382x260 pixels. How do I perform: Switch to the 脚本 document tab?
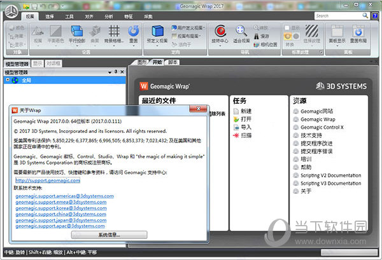click(x=173, y=62)
